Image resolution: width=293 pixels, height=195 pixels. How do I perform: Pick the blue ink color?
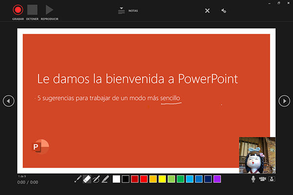point(199,179)
